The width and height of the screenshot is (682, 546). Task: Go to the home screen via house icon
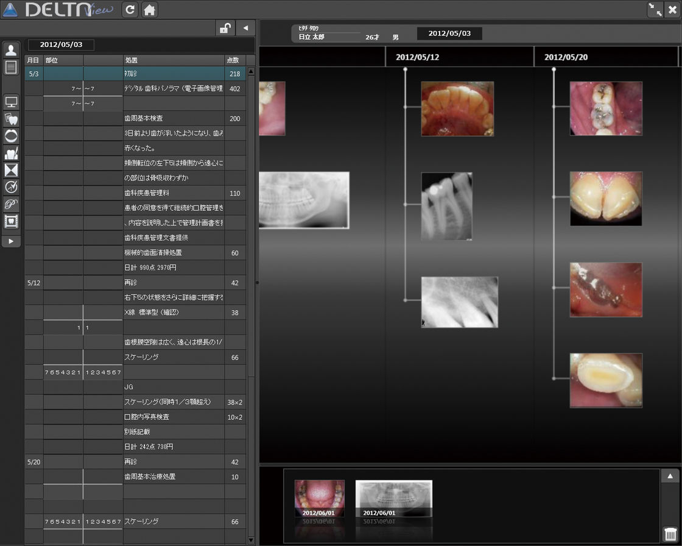coord(149,10)
